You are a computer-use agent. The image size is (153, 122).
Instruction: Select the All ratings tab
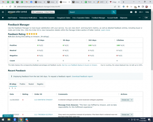(x=13, y=84)
